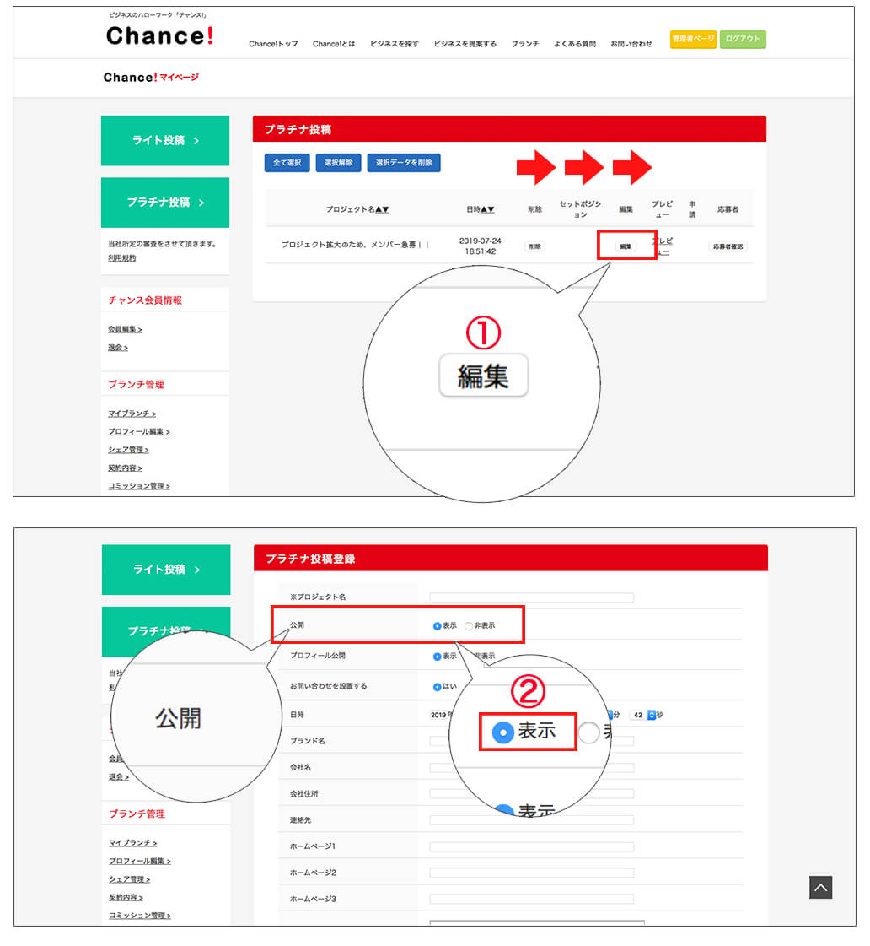Open the seconds dropdown showing 42
Viewport: 870px width, 946px height.
coord(651,715)
